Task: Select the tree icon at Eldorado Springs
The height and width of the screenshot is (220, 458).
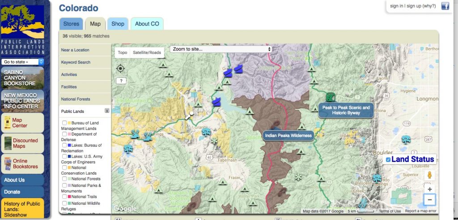Action: coord(377,178)
